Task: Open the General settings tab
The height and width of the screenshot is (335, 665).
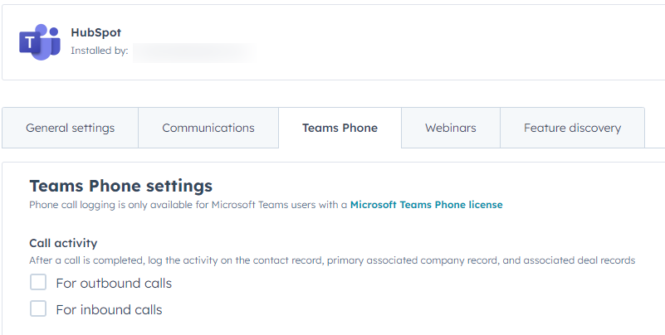Action: point(70,128)
